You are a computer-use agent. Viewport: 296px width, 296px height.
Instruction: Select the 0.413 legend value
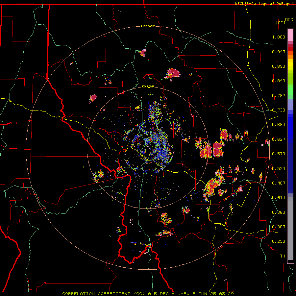click(279, 198)
